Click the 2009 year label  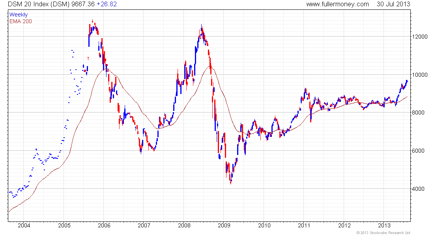[x=224, y=225]
